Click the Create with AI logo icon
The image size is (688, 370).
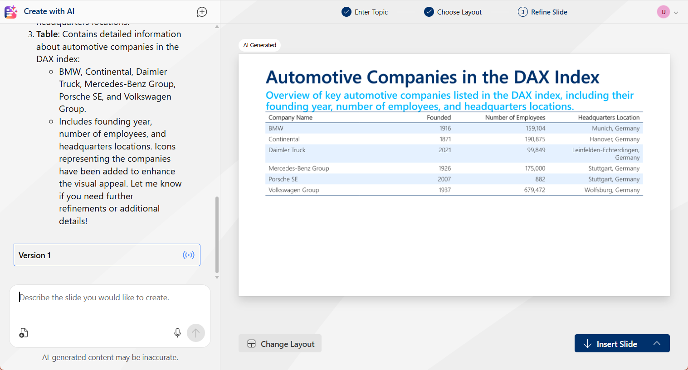(11, 12)
